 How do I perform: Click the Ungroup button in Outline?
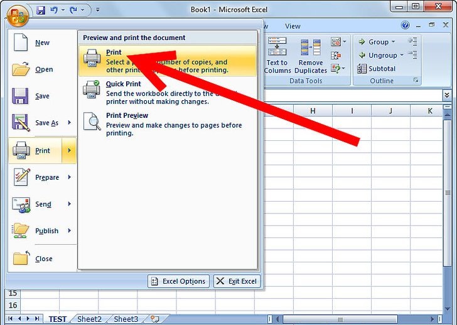(378, 55)
